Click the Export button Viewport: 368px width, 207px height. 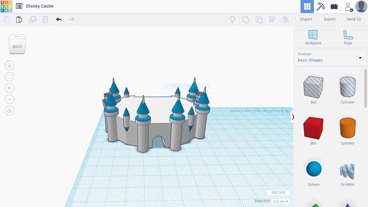coord(330,19)
